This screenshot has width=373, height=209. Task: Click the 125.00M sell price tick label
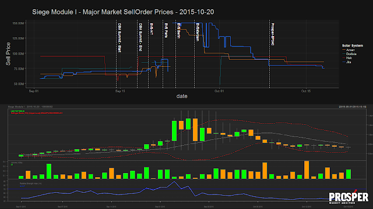(x=18, y=38)
